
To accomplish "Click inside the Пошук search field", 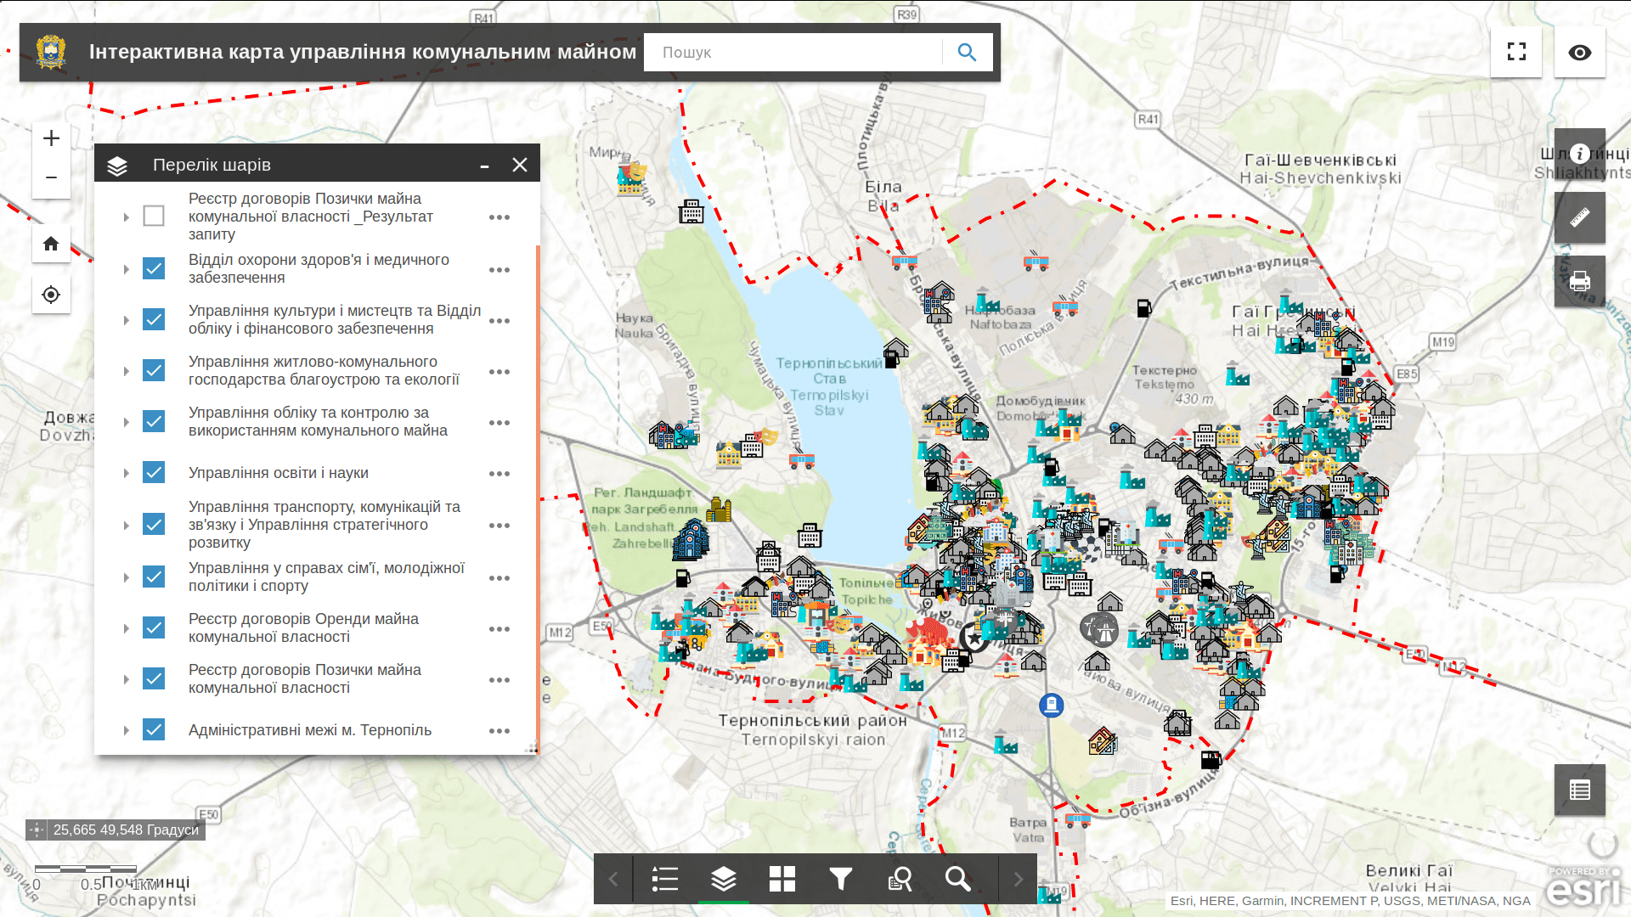I will pos(790,52).
